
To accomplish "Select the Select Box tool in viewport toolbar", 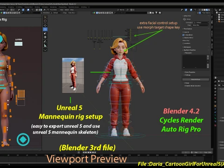I will click(45, 17).
